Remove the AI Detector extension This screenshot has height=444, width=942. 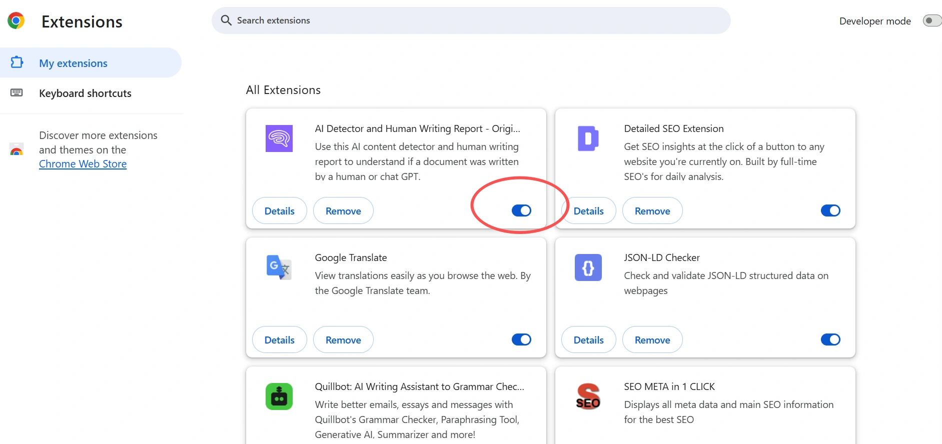[343, 210]
